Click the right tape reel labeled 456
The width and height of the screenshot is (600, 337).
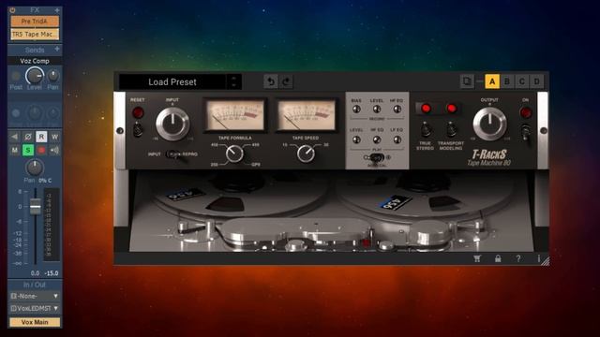pyautogui.click(x=425, y=195)
